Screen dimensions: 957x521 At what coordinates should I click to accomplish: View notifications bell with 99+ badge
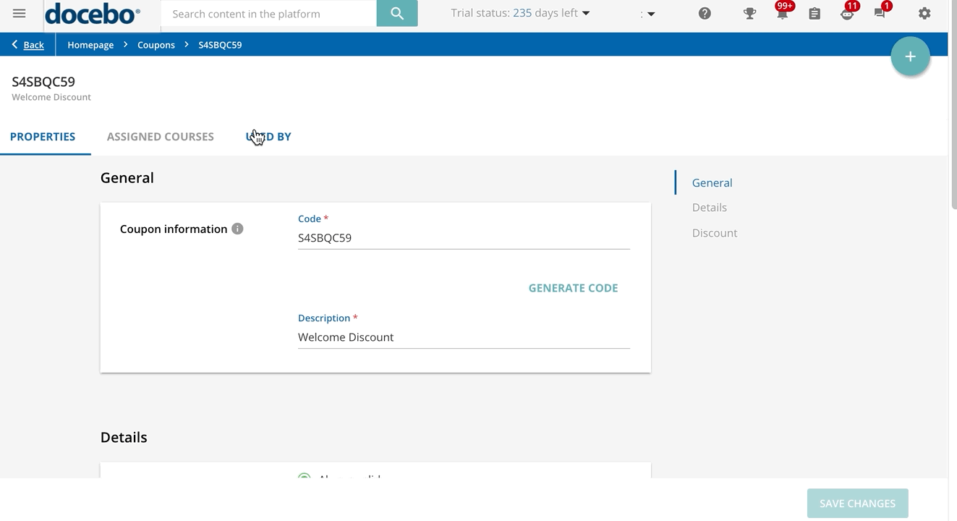pos(782,14)
